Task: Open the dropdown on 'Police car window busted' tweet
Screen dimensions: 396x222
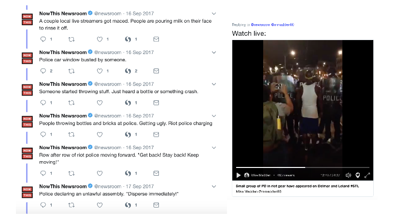Action: [x=214, y=52]
